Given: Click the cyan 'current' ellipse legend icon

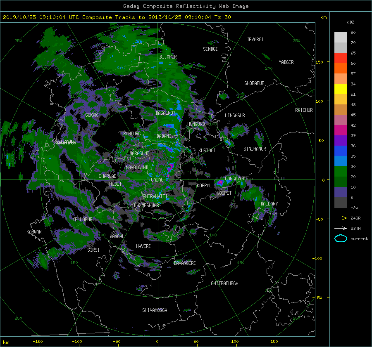Looking at the screenshot, I should tap(341, 238).
